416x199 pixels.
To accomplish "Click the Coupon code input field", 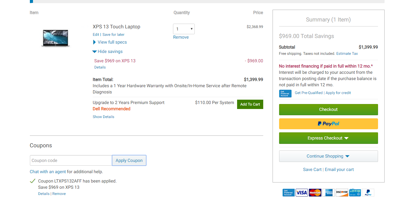I will 71,160.
